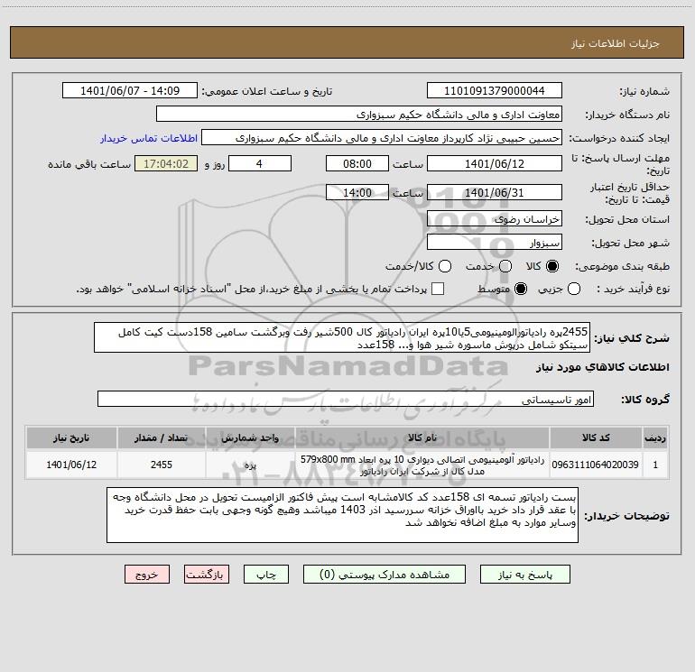Open the اطلاعات تماس خریدار link

[149, 138]
